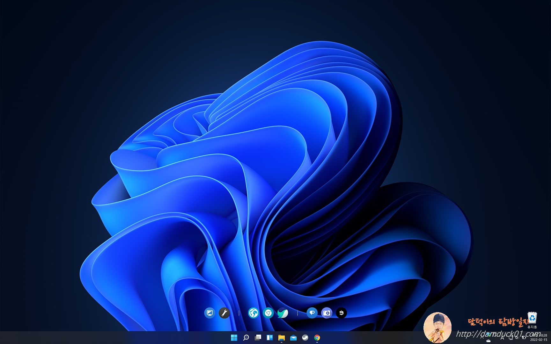Launch the teal Chrome-style dock icon
The height and width of the screenshot is (344, 551).
pyautogui.click(x=268, y=313)
